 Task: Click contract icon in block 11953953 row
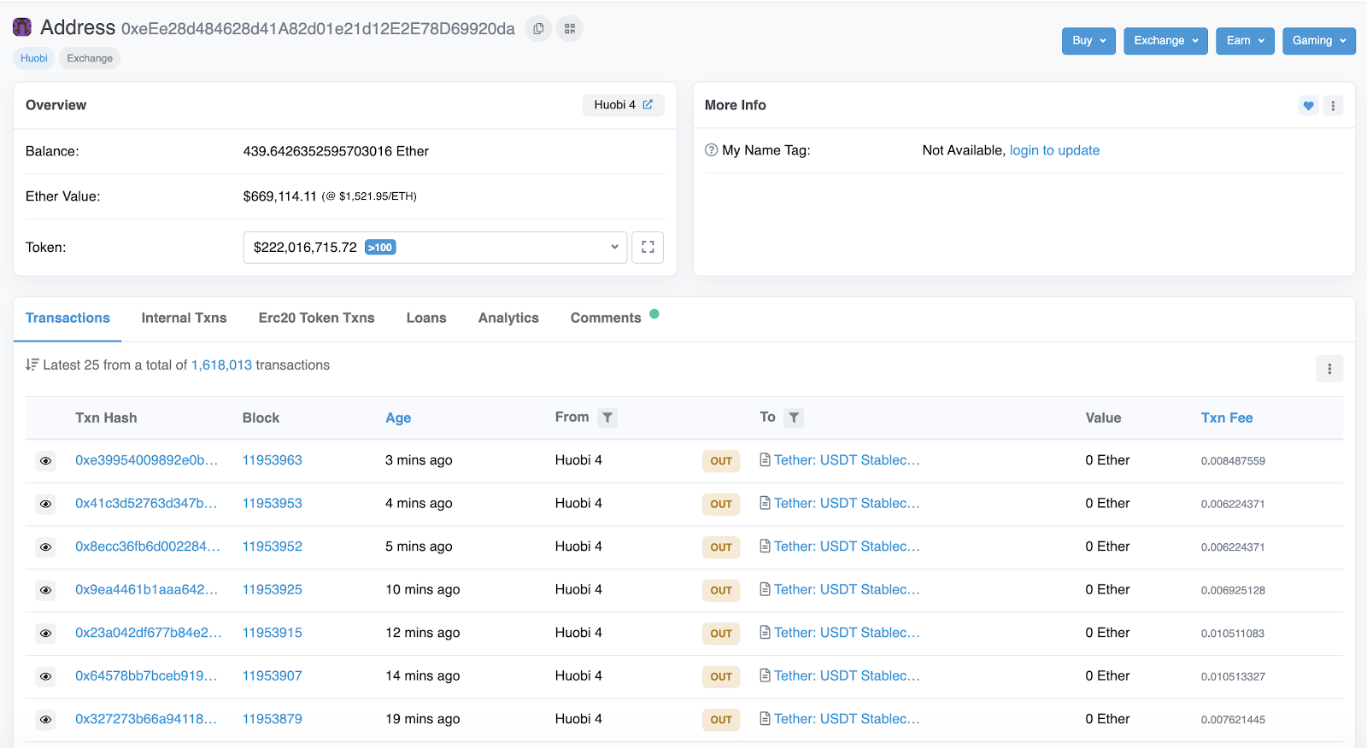click(x=766, y=503)
